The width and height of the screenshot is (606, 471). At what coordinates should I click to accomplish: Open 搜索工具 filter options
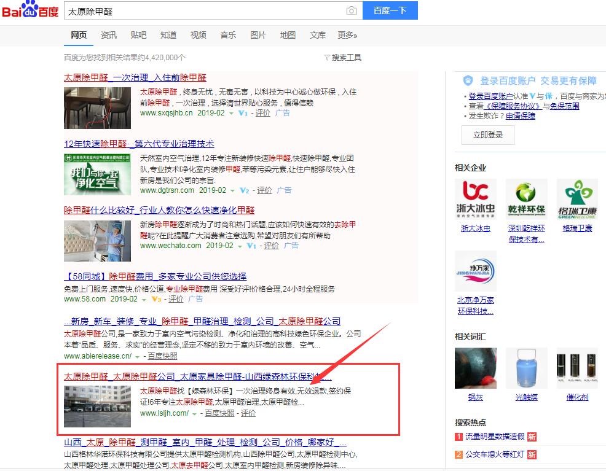(343, 57)
